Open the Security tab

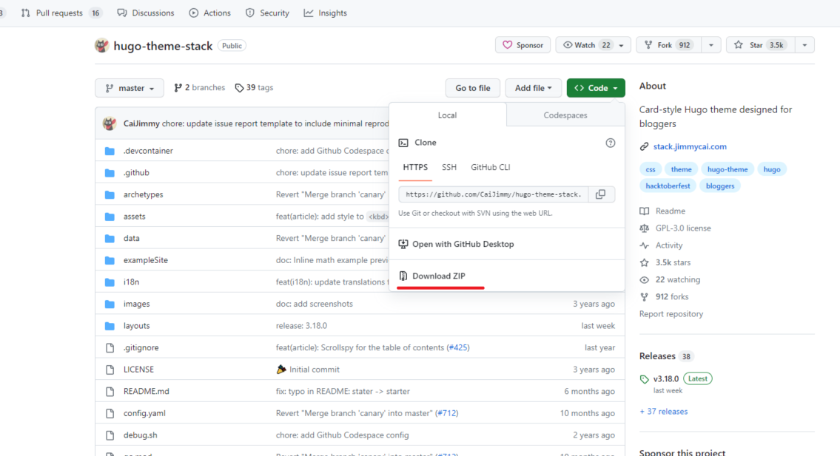267,13
